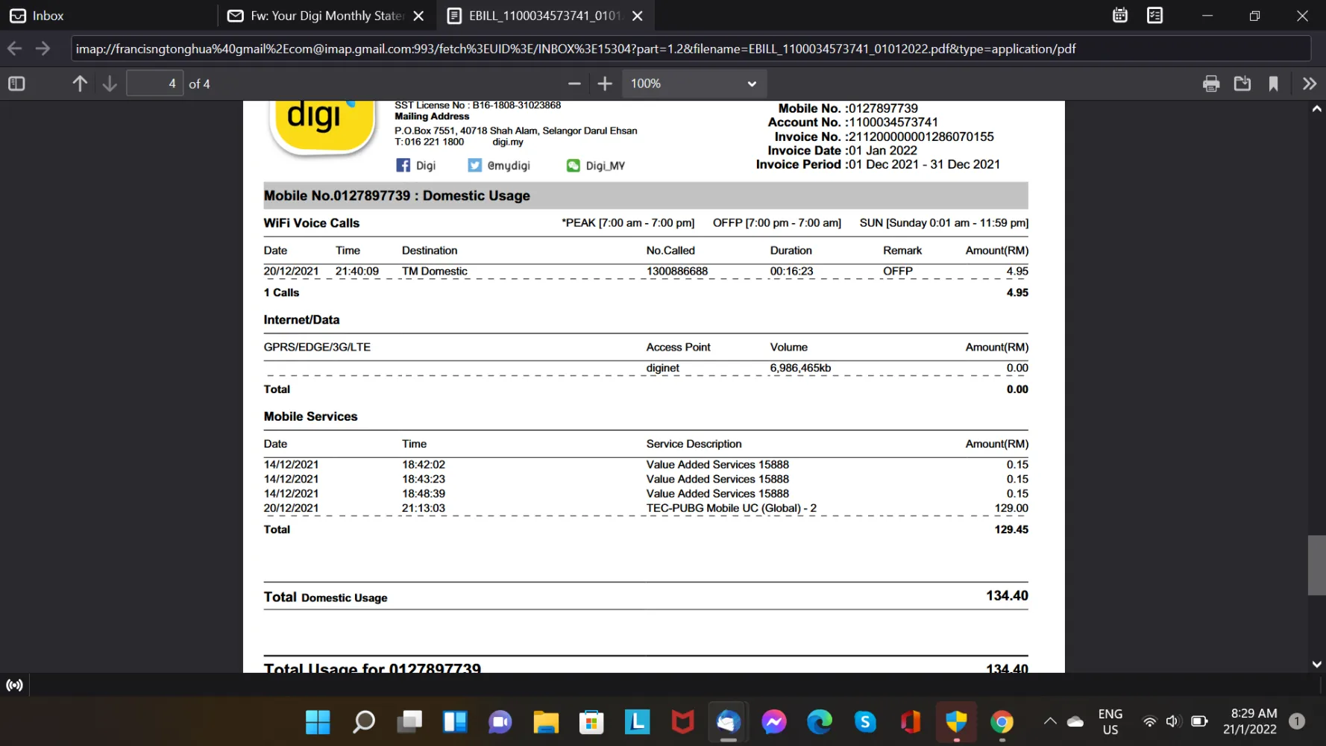Expand the PDF tools menu chevrons
The width and height of the screenshot is (1326, 746).
pos(1309,84)
